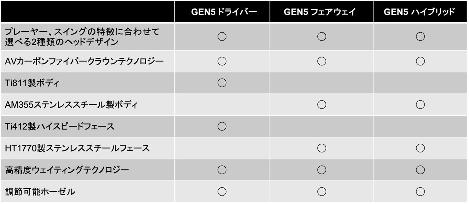Click the GEN5 ハイブリッド column header
The width and height of the screenshot is (469, 204).
tap(420, 12)
